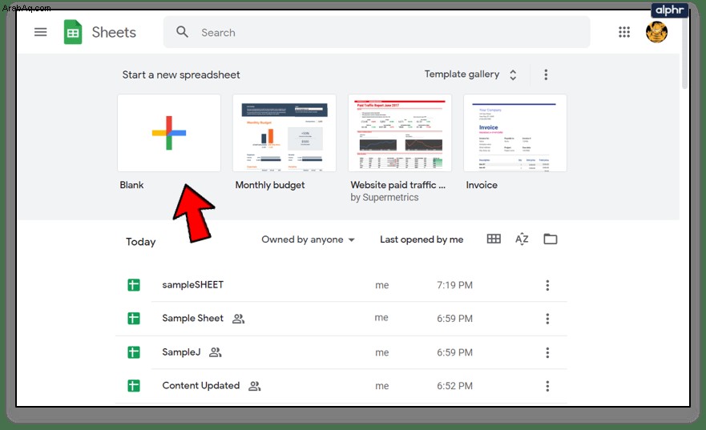Open the Monthly budget template
This screenshot has width=706, height=430.
(284, 133)
